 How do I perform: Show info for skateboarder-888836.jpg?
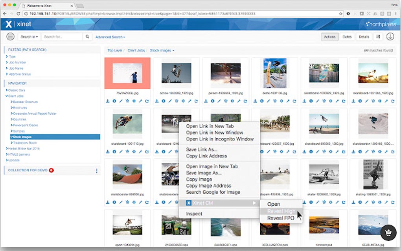(114, 202)
